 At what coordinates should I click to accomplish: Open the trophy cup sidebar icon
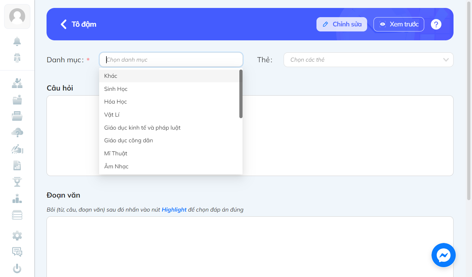click(17, 182)
